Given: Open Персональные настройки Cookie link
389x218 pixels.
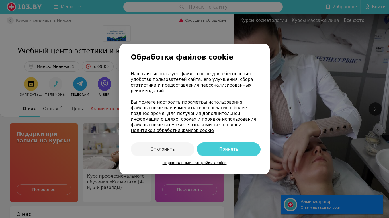Looking at the screenshot, I should coord(195,163).
